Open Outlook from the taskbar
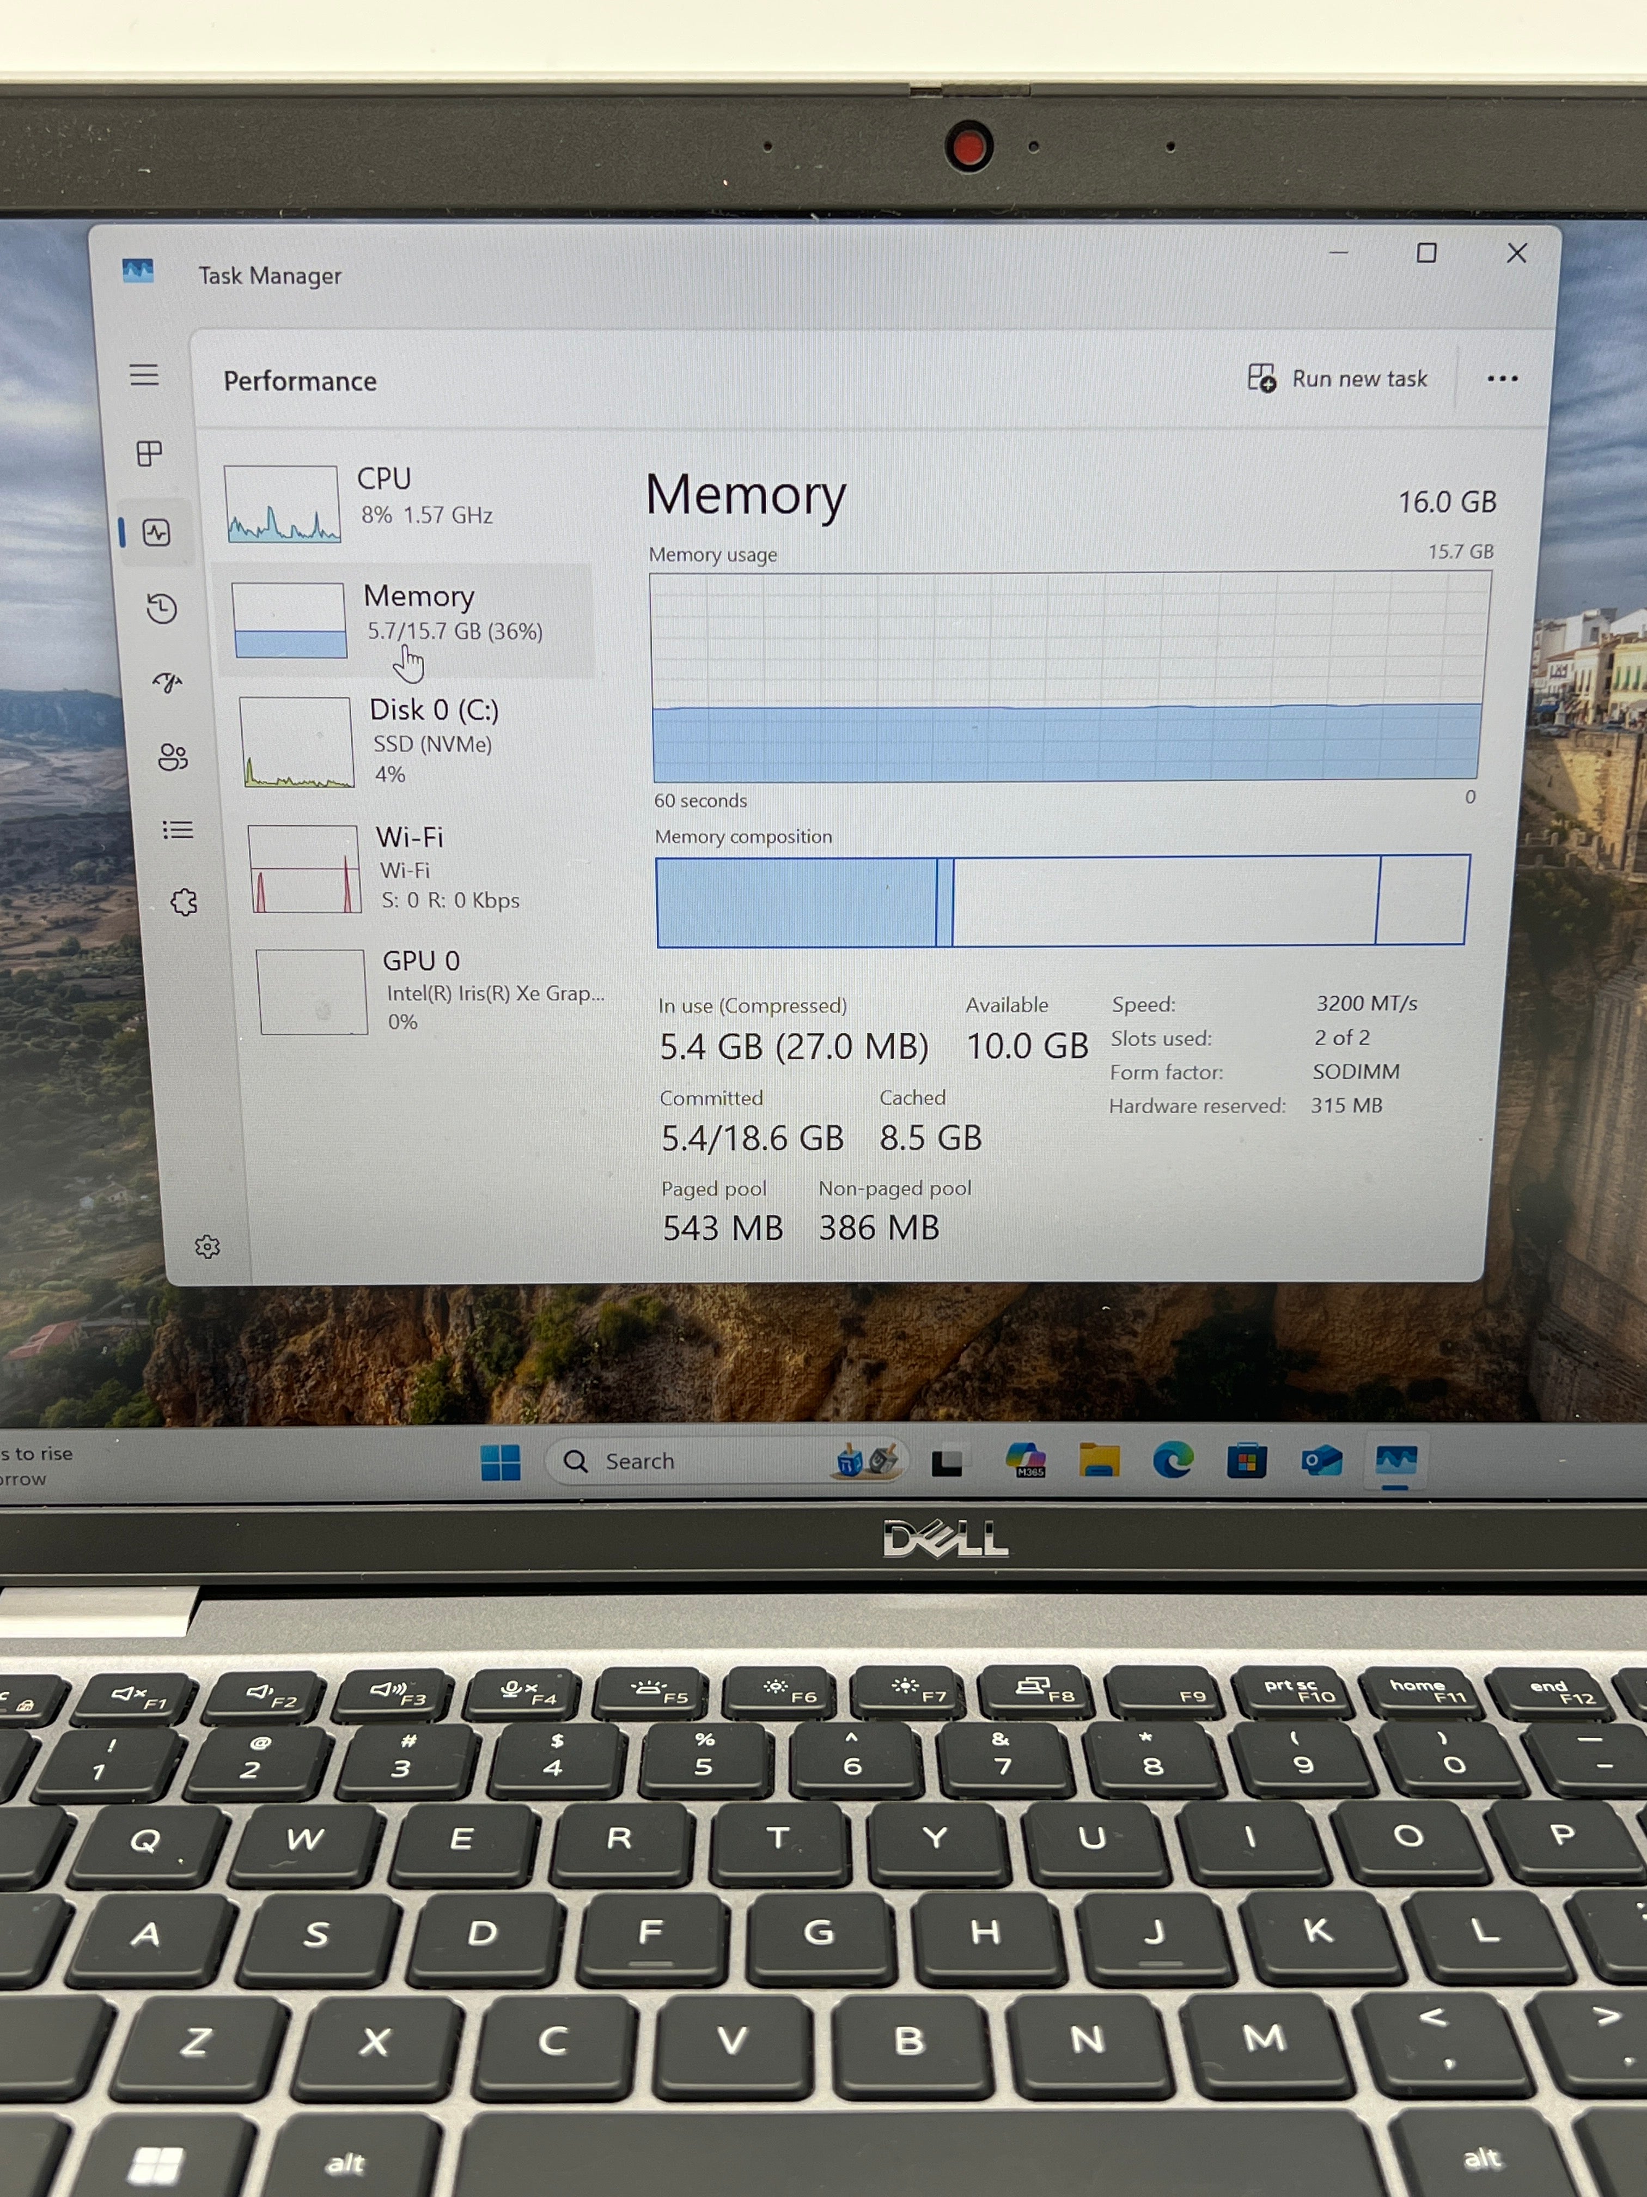 point(1321,1460)
